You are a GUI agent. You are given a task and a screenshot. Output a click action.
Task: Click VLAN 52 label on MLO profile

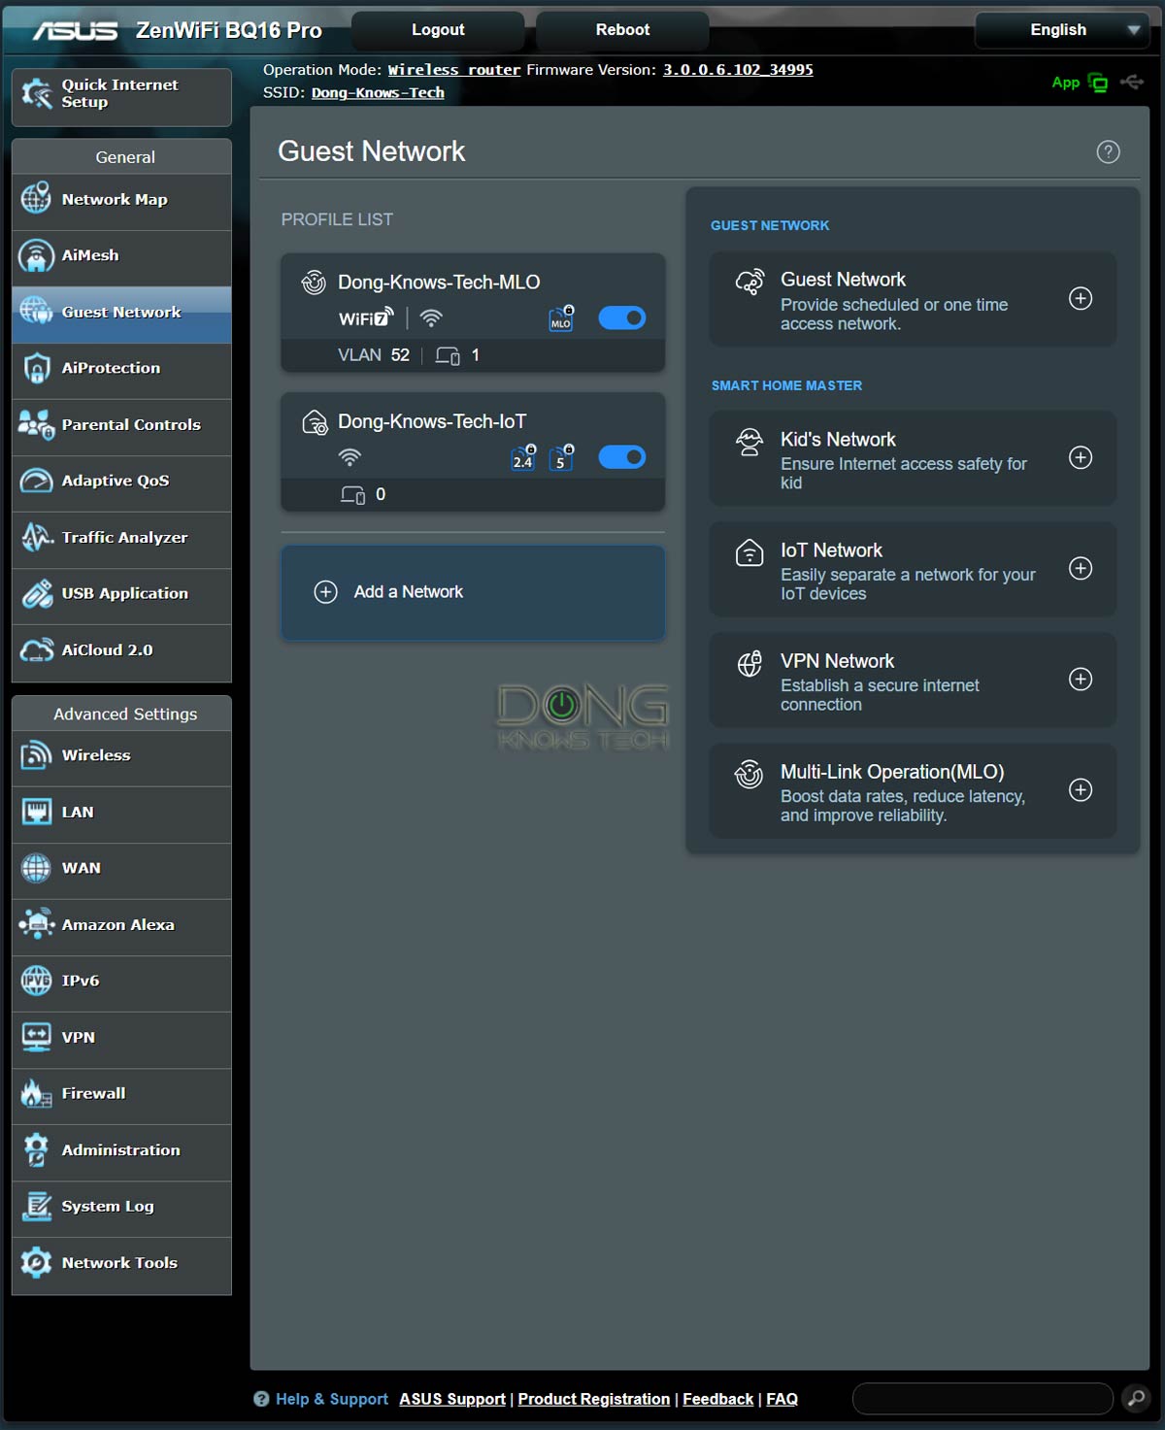[x=374, y=355]
